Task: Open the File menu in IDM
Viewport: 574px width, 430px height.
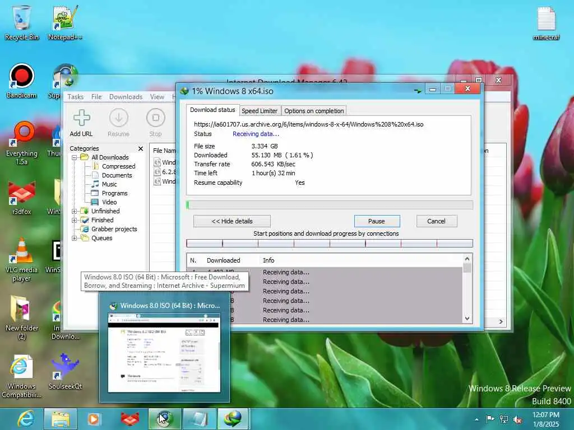Action: pos(96,97)
